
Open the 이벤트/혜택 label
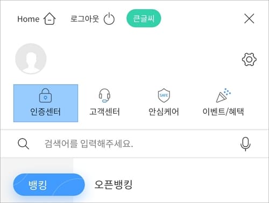223,112
